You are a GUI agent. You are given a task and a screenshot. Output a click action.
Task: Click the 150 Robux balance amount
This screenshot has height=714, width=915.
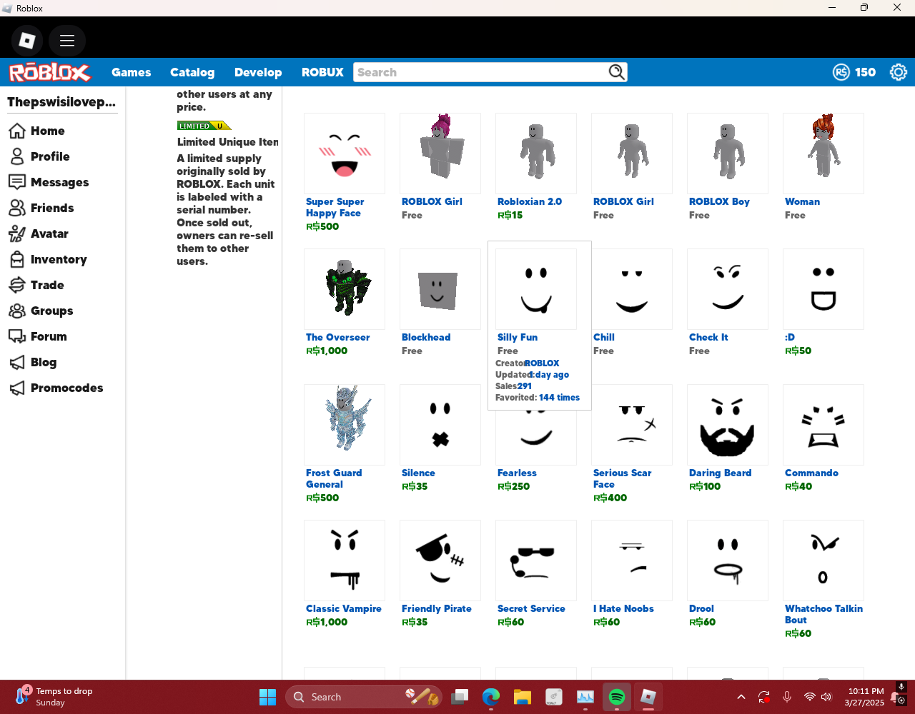coord(865,72)
